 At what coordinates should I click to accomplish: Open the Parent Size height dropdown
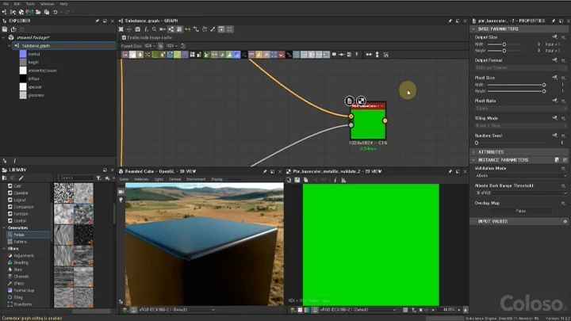click(x=172, y=46)
